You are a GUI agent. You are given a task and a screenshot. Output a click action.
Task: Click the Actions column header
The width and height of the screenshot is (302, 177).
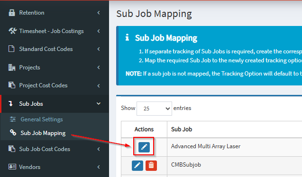pyautogui.click(x=144, y=129)
